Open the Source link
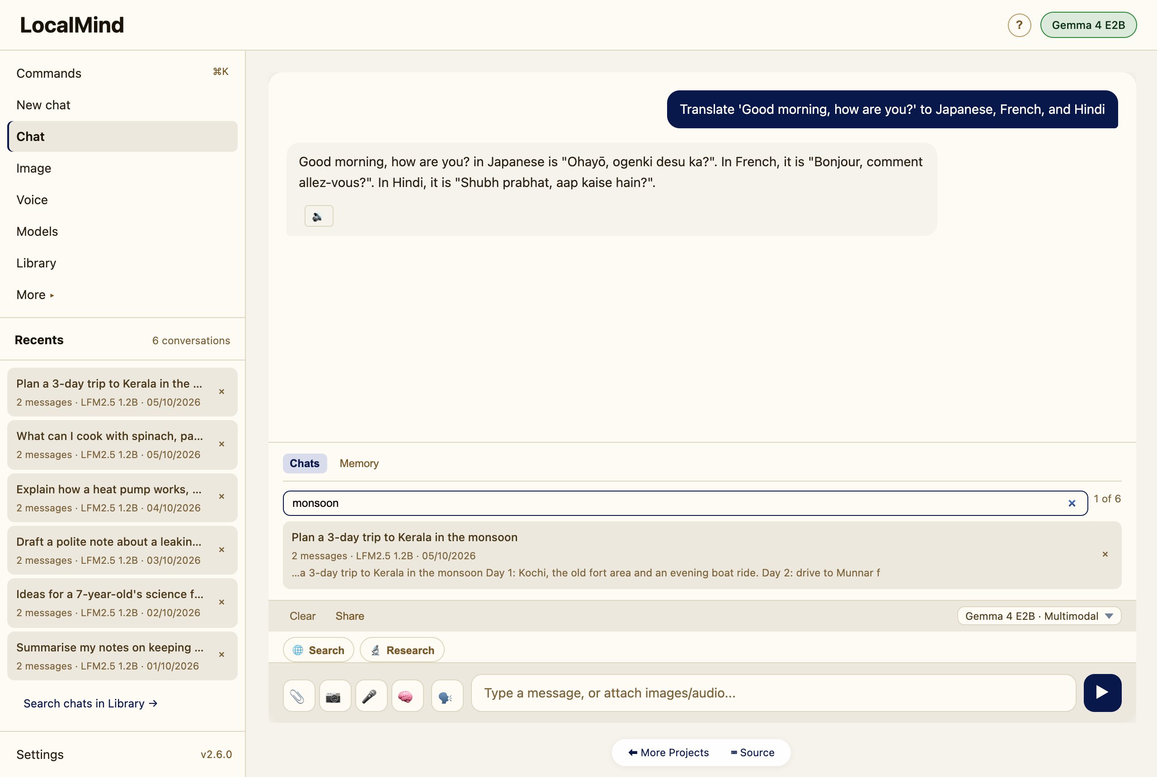 [x=753, y=752]
